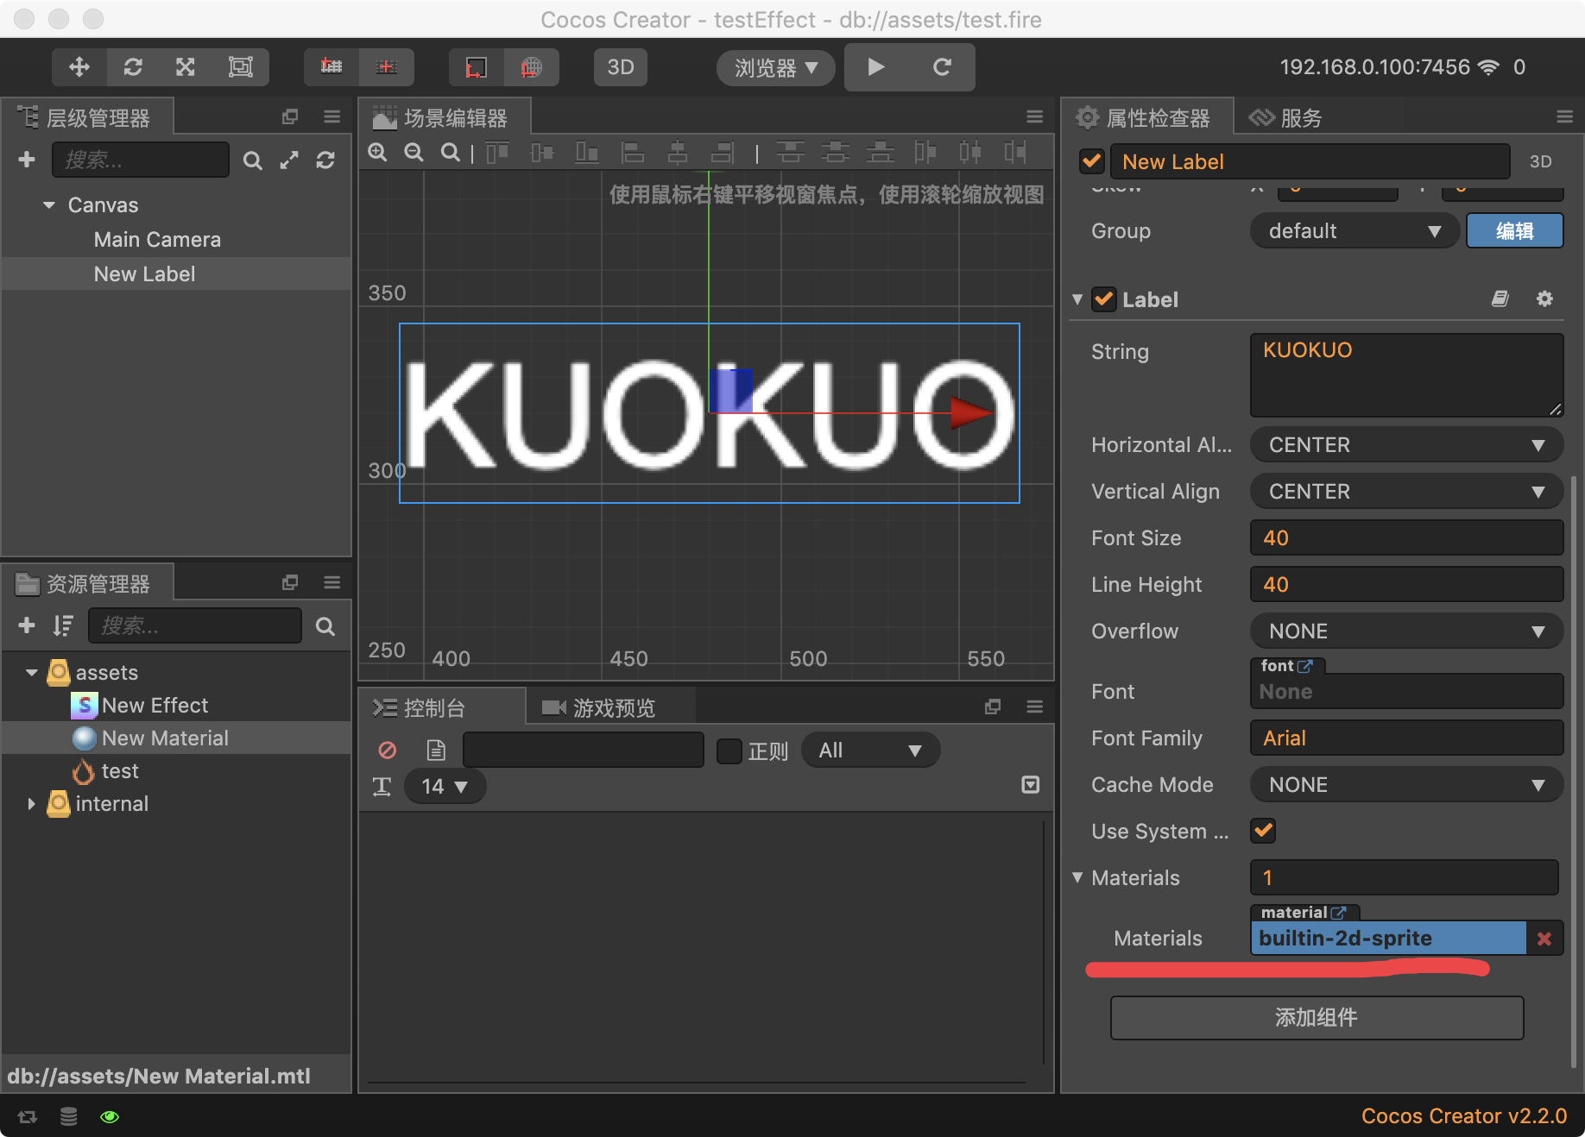1585x1137 pixels.
Task: Open Horizontal Align dropdown
Action: (x=1406, y=445)
